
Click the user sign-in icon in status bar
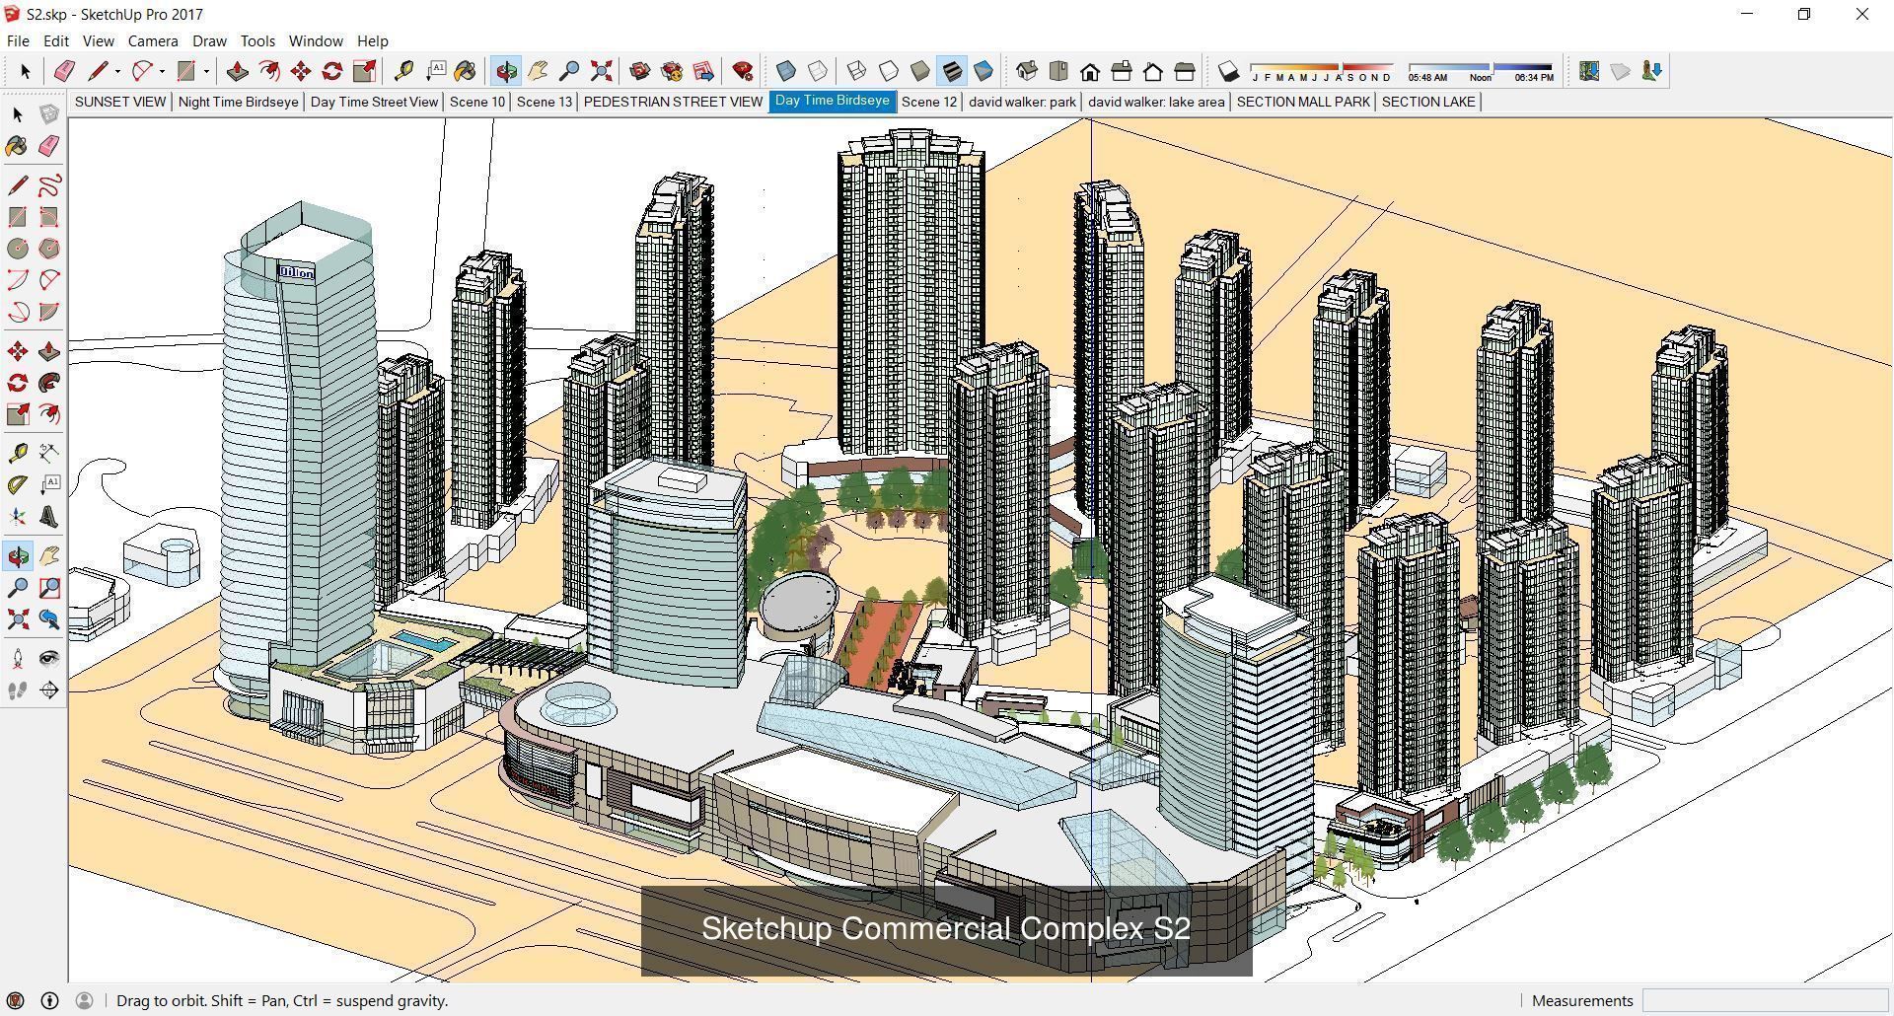coord(84,1000)
